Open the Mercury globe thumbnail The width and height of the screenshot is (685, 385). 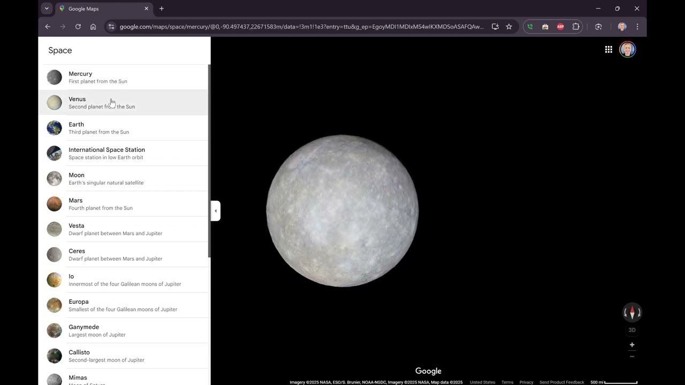tap(54, 78)
